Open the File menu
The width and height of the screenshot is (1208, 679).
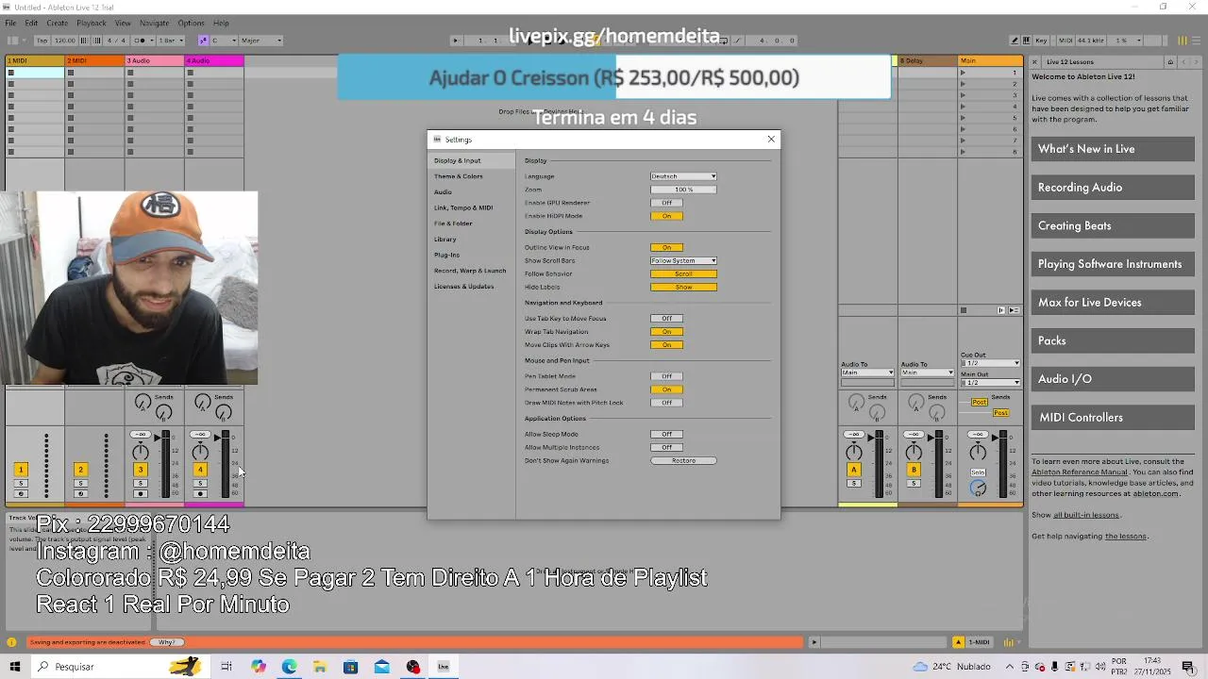(10, 23)
